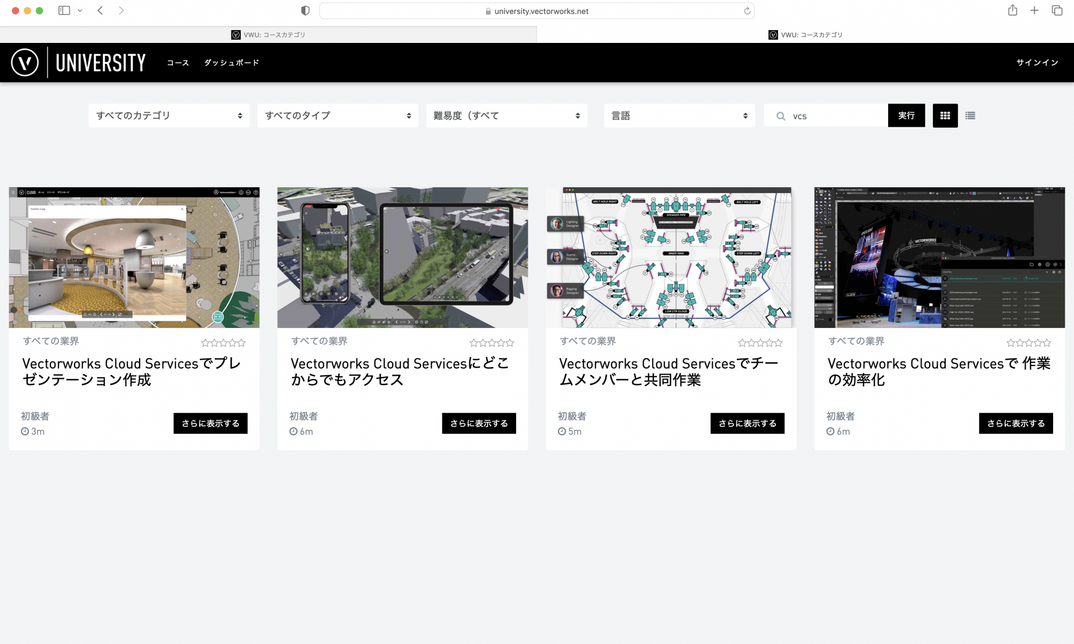
Task: Click 実行 search button
Action: [x=906, y=115]
